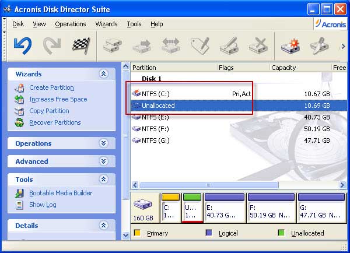The width and height of the screenshot is (350, 253).
Task: Click partition list scroll right arrow
Action: (x=342, y=185)
